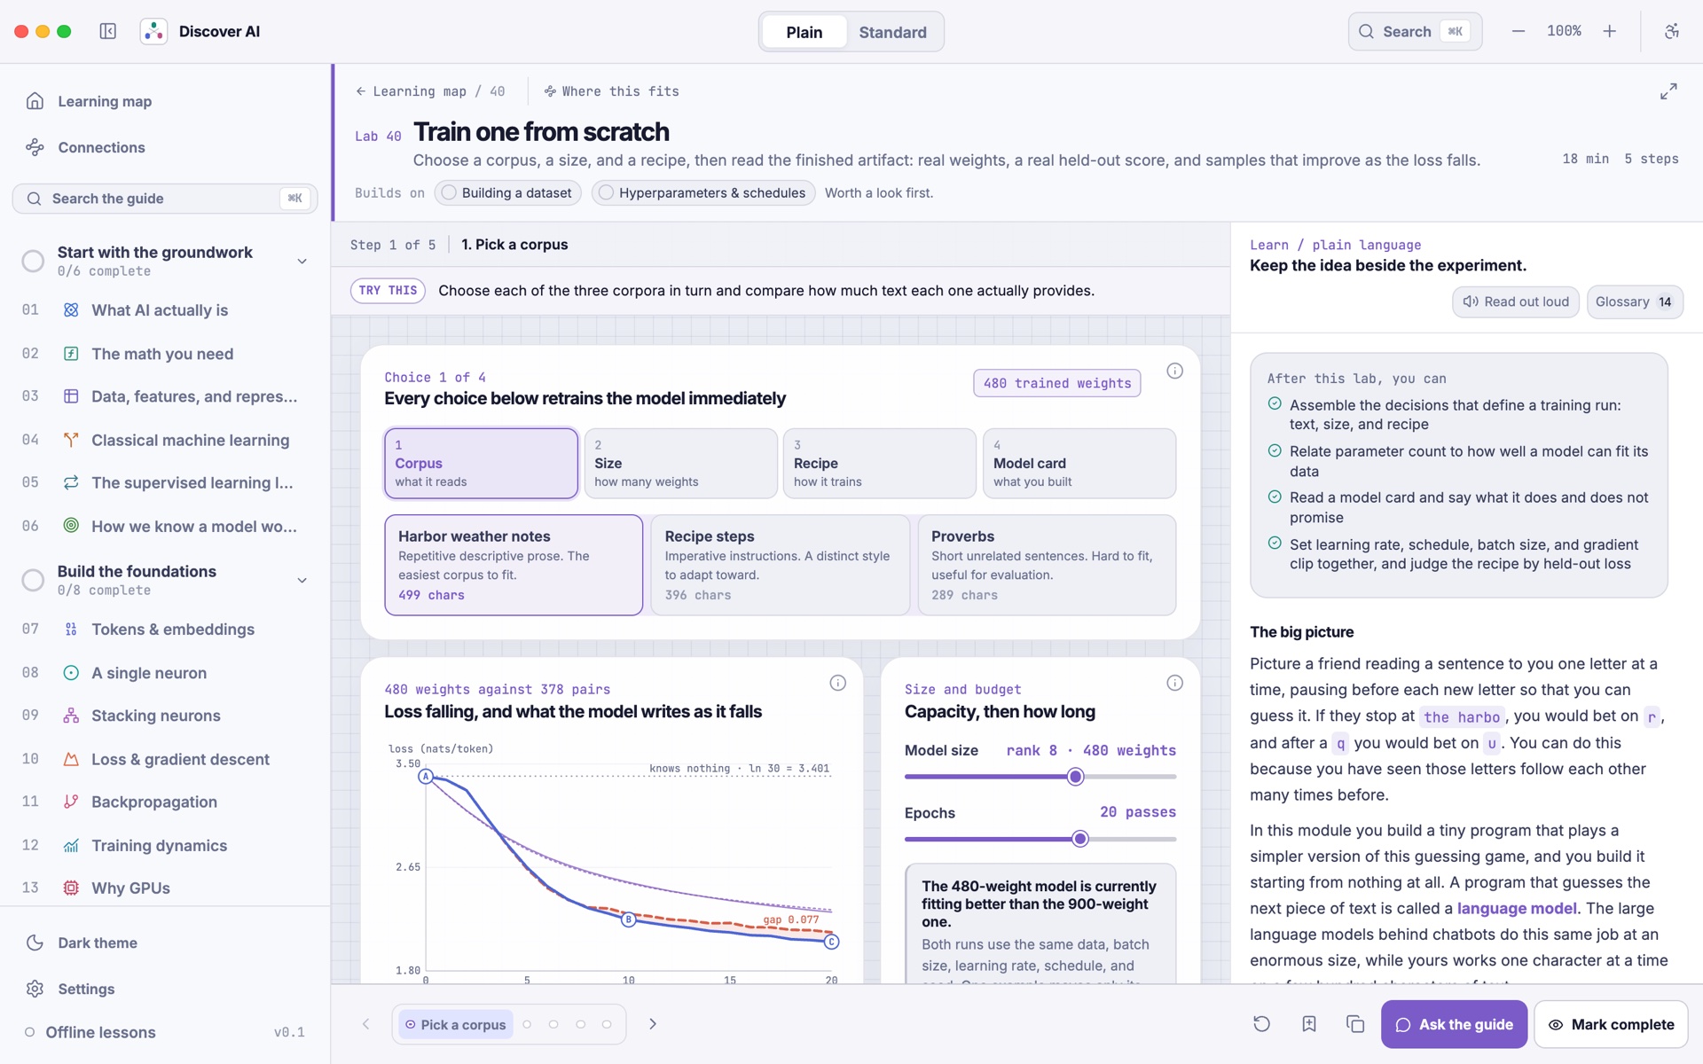Open lesson 06 How we know a model works
The width and height of the screenshot is (1703, 1064).
(x=165, y=526)
